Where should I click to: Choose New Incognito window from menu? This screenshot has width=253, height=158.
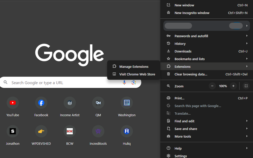click(207, 13)
